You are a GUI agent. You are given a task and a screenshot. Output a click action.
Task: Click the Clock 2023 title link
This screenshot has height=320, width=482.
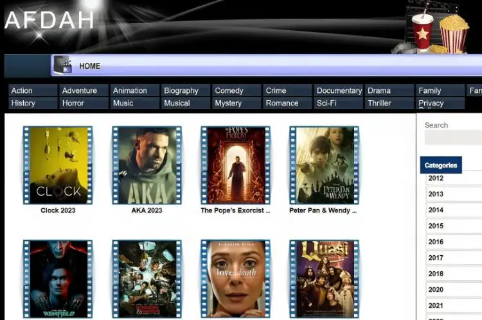(x=58, y=210)
